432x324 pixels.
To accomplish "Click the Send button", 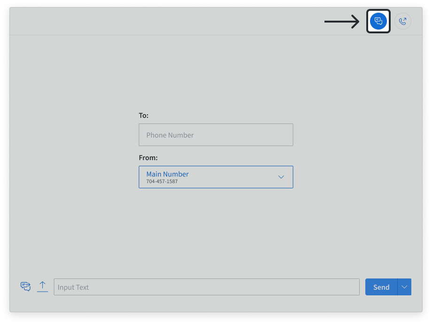I will tap(381, 286).
